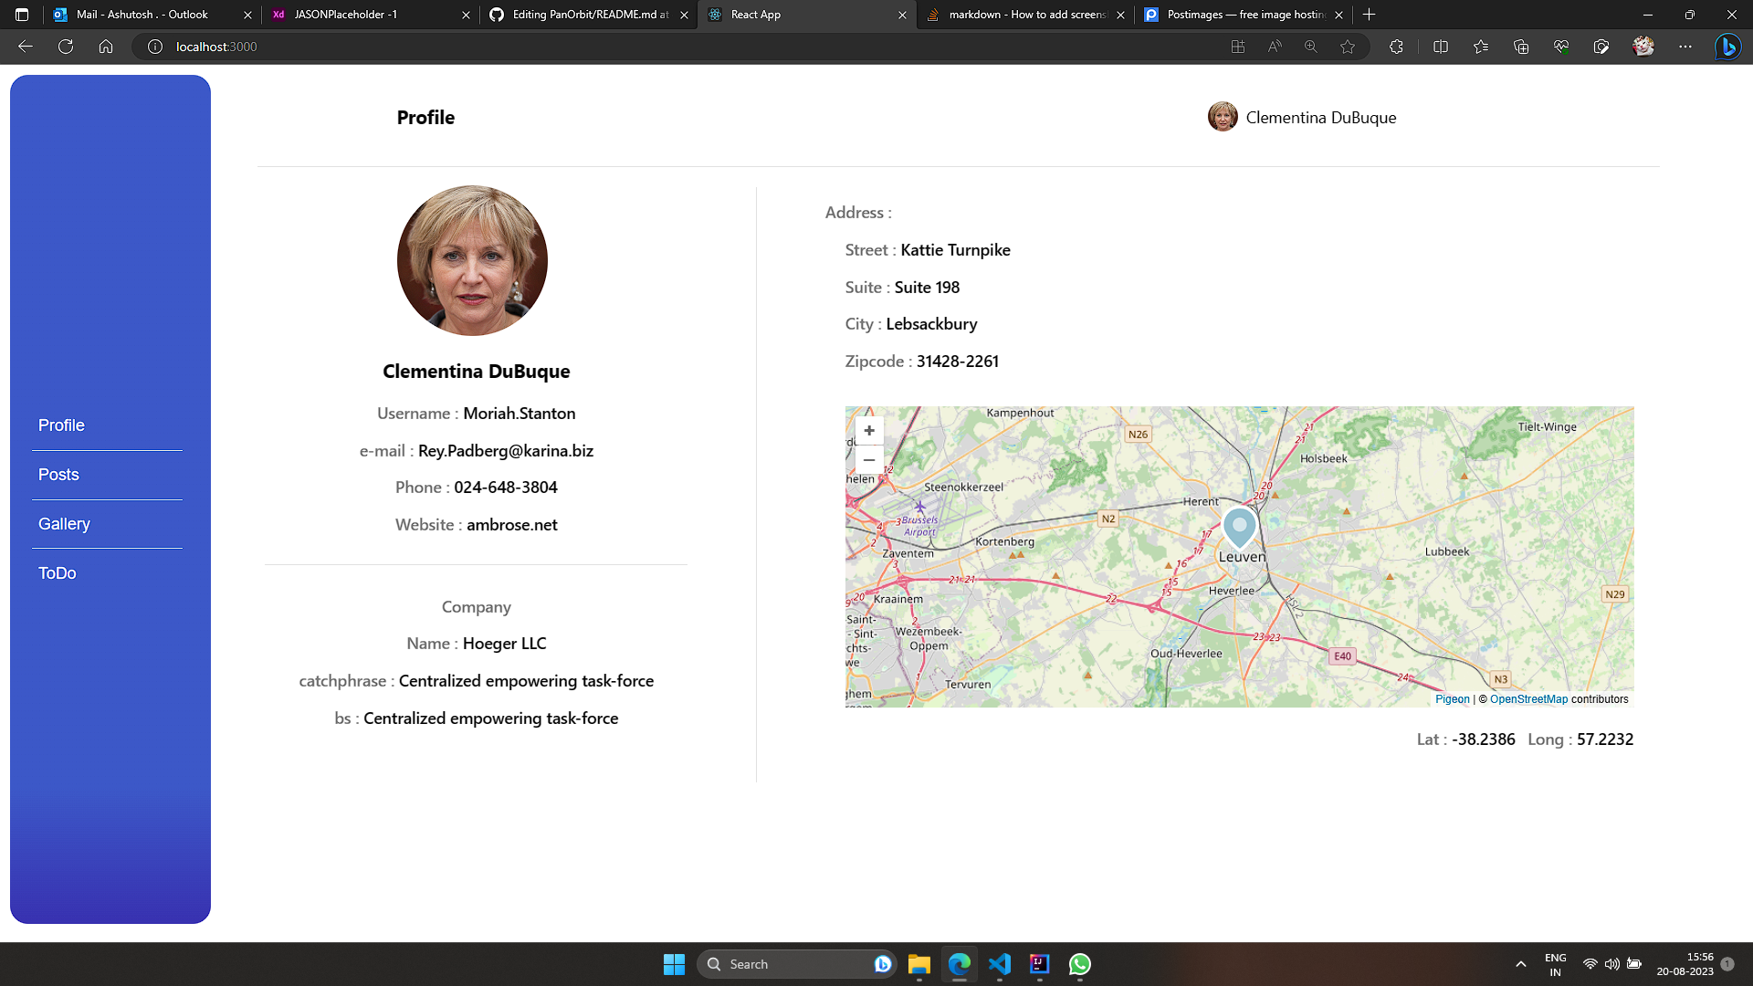The height and width of the screenshot is (986, 1753).
Task: Click the OpenStreetMap attribution link
Action: 1527,698
